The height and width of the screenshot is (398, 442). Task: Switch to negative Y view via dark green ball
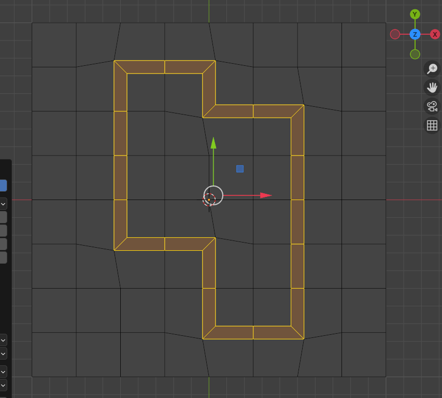415,54
